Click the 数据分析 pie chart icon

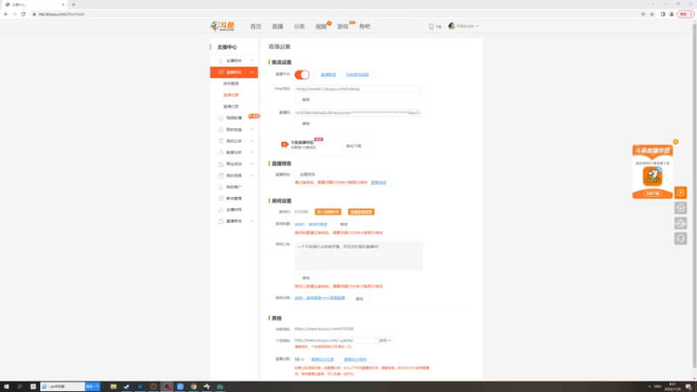221,152
